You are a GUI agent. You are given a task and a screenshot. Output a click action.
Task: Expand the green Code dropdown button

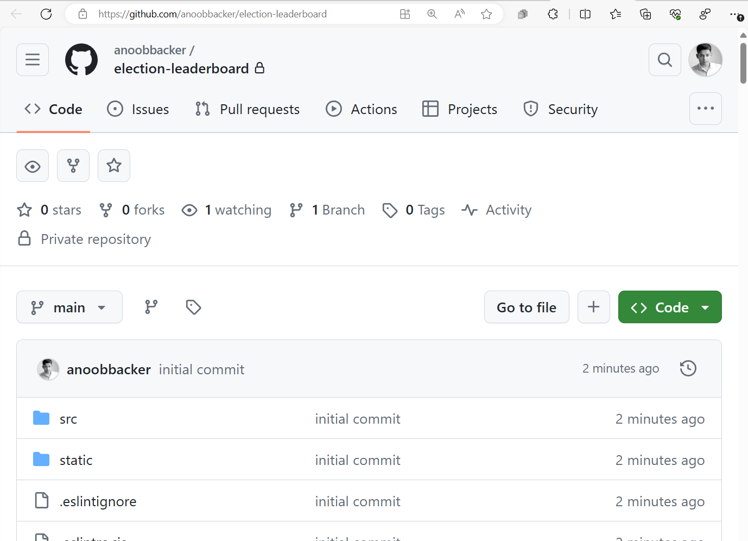click(x=670, y=307)
